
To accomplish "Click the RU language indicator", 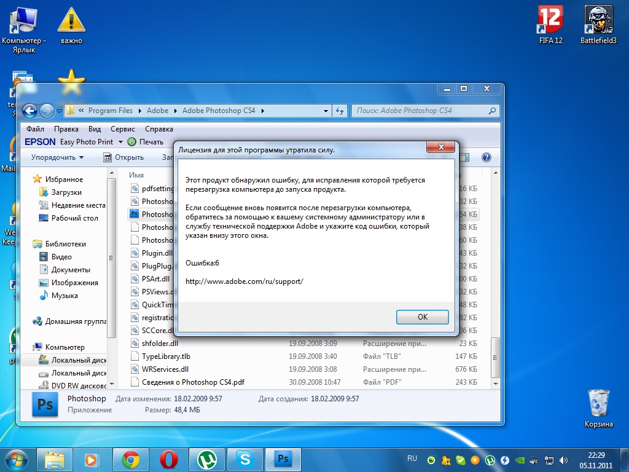I will click(412, 458).
